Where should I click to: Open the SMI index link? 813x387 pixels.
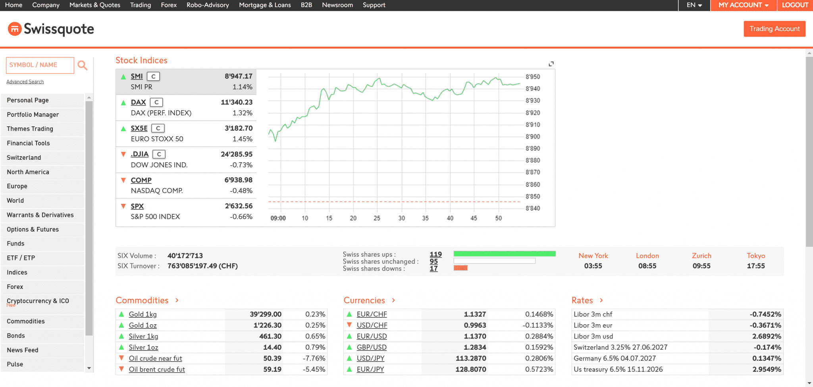tap(137, 76)
